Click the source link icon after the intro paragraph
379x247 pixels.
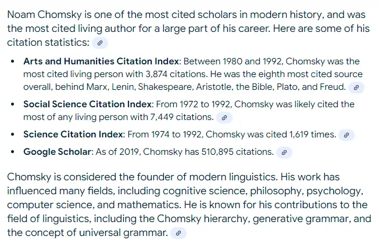[100, 43]
